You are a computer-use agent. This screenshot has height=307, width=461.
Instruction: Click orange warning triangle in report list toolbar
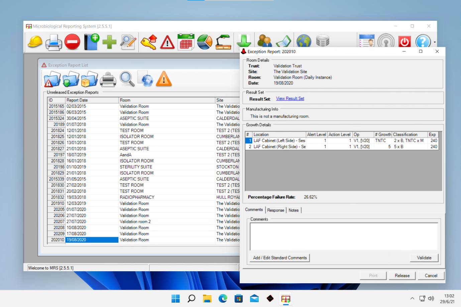click(x=164, y=79)
